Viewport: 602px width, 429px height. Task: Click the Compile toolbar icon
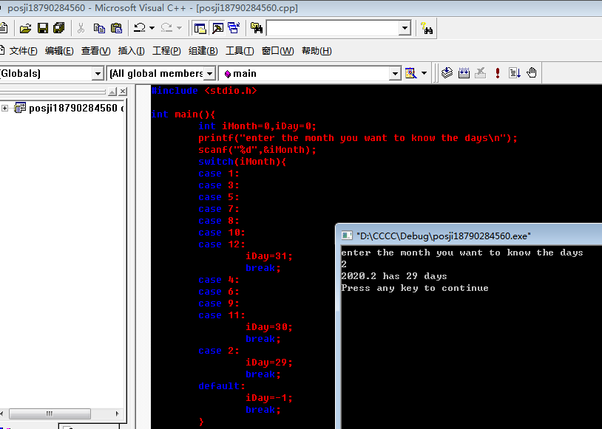click(x=447, y=73)
